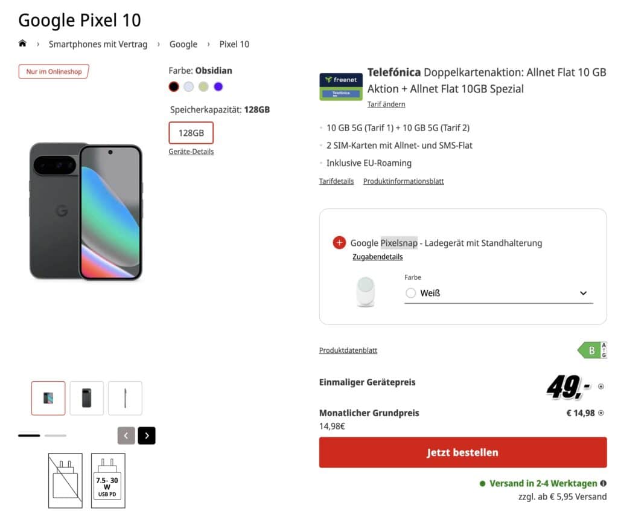The height and width of the screenshot is (511, 618).
Task: Click the freenet Telefónica tariff logo
Action: (x=341, y=86)
